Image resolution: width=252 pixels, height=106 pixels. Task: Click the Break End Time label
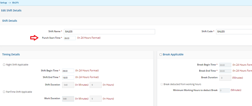tap(208, 71)
